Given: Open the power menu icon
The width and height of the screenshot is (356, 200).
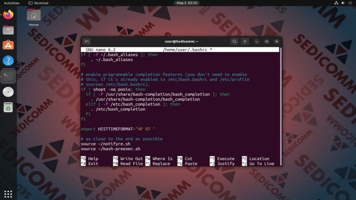Looking at the screenshot, I should click(350, 3).
